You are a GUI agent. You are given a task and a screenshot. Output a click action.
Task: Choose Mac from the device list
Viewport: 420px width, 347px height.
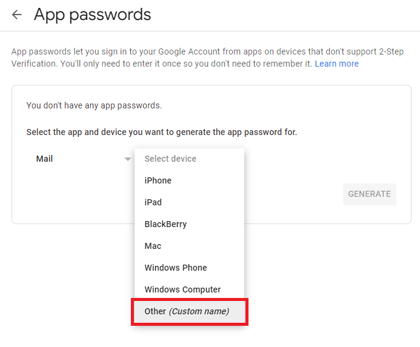click(153, 246)
